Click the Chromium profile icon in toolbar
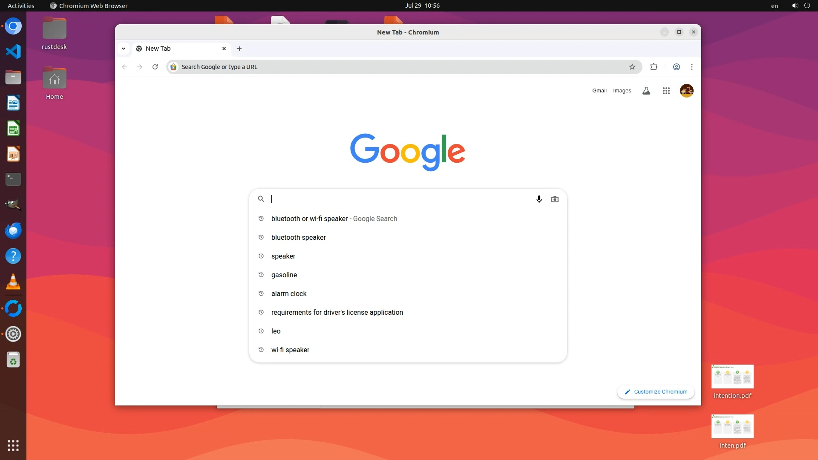This screenshot has width=818, height=460. pos(676,67)
